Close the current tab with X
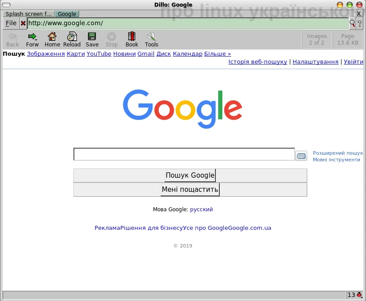 tap(359, 14)
